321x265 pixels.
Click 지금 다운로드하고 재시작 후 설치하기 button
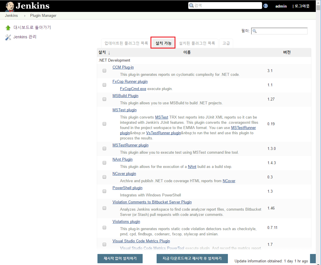[x=192, y=258]
